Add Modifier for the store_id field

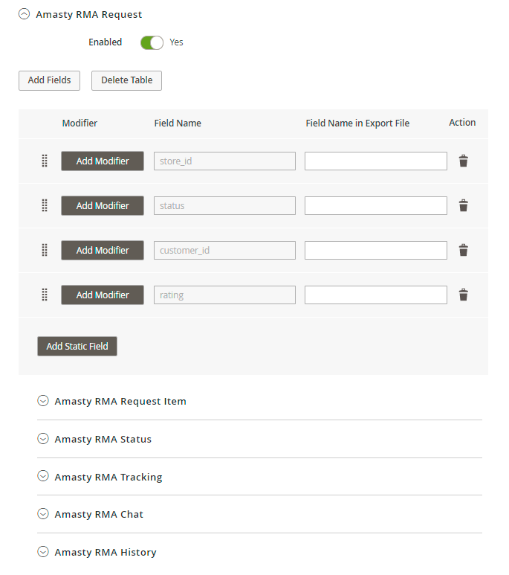(103, 161)
